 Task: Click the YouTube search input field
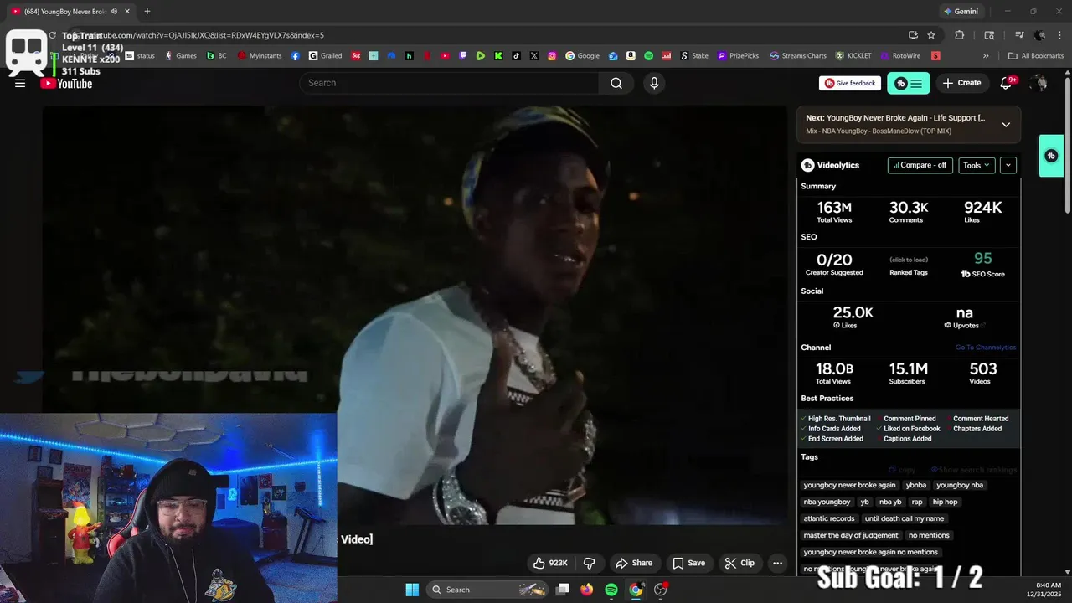pos(449,83)
